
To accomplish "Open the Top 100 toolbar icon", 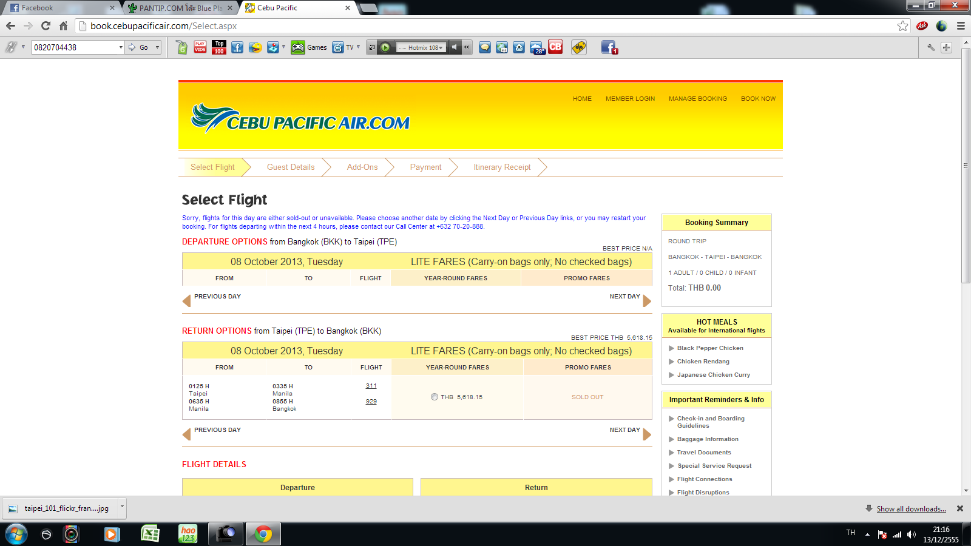I will [219, 47].
